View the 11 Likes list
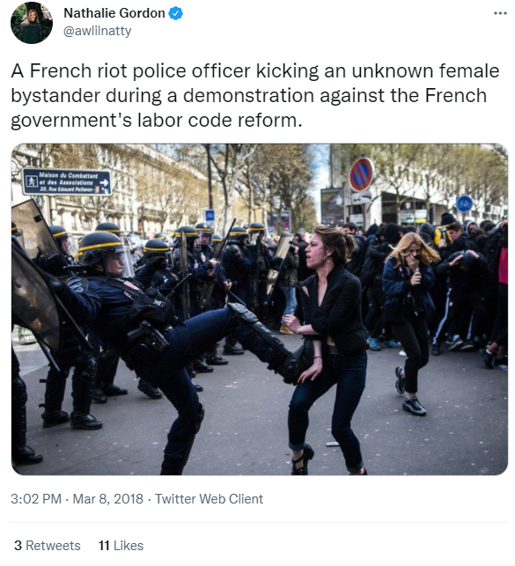This screenshot has width=515, height=566. click(x=121, y=546)
